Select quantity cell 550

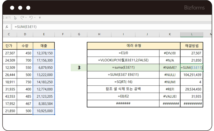click(x=25, y=68)
